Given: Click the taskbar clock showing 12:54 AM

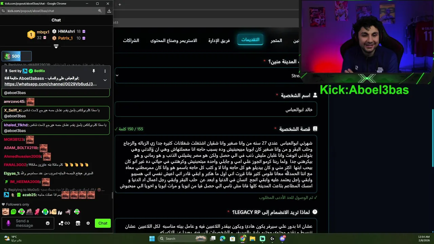Looking at the screenshot, I should [x=423, y=239].
